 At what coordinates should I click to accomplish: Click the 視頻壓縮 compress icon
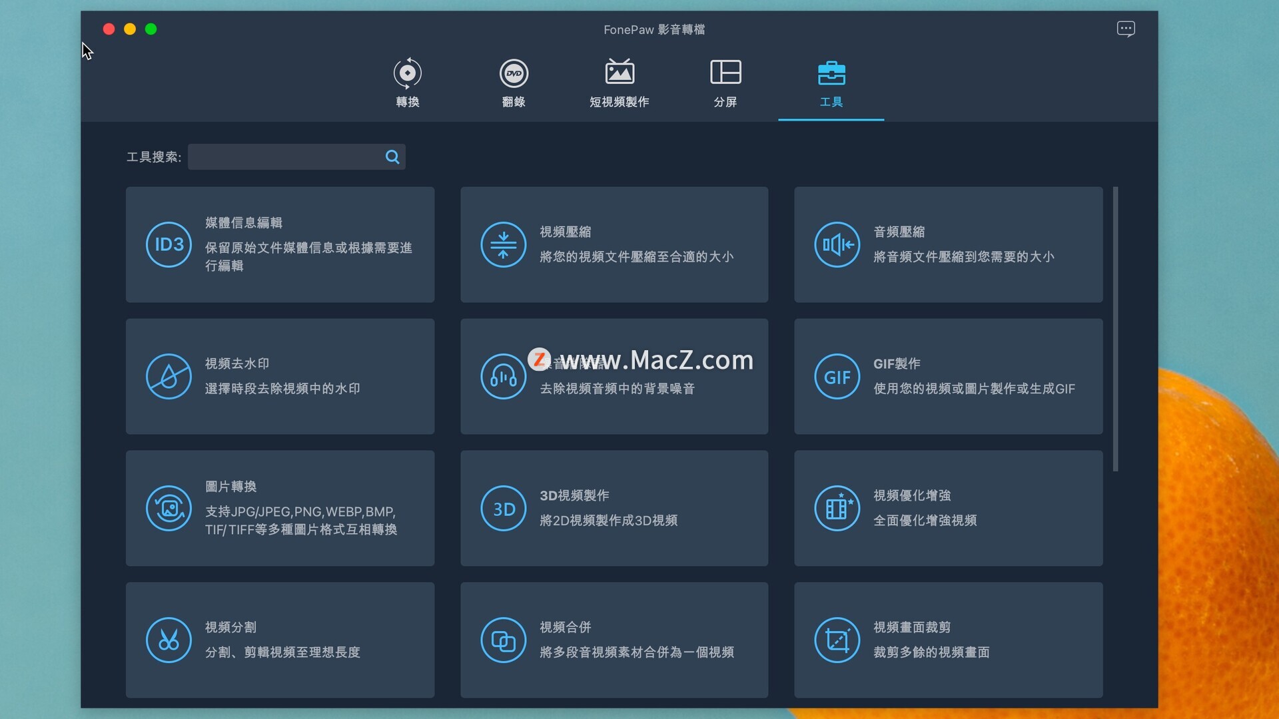pyautogui.click(x=504, y=244)
